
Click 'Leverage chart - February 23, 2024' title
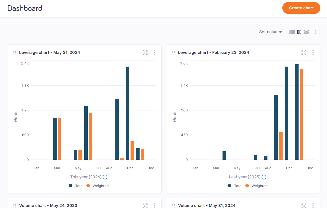coord(213,53)
